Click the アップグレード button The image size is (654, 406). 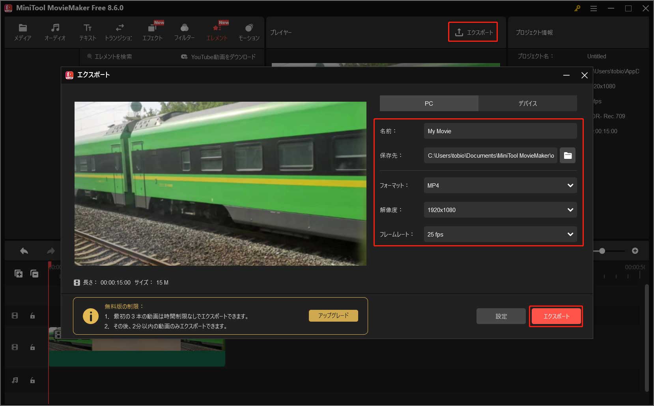tap(333, 315)
